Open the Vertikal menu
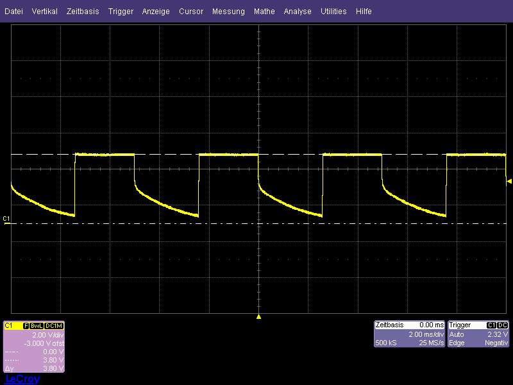 click(x=44, y=12)
